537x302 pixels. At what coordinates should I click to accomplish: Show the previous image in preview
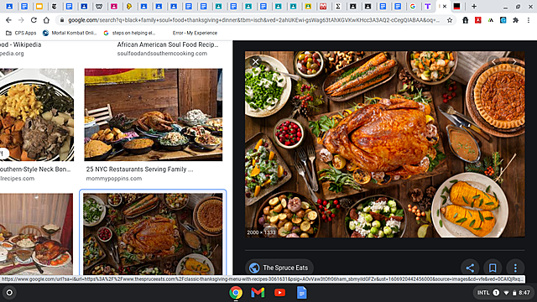(493, 62)
